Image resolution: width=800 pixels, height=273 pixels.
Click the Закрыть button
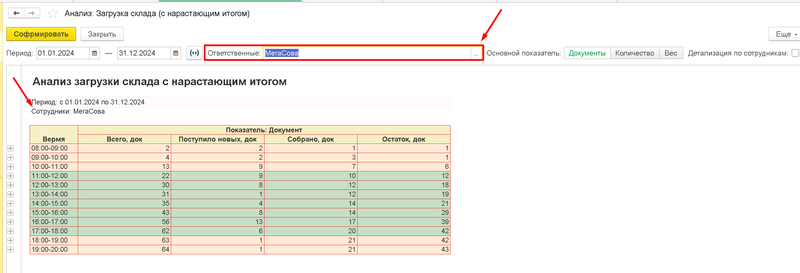[102, 34]
